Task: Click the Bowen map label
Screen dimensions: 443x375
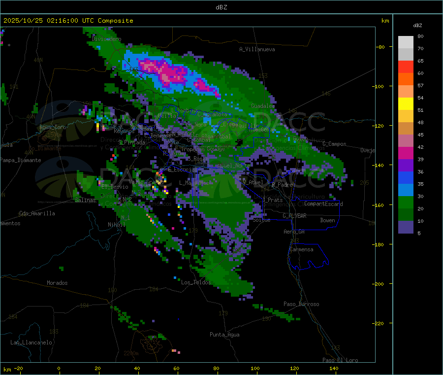Action: [x=327, y=220]
